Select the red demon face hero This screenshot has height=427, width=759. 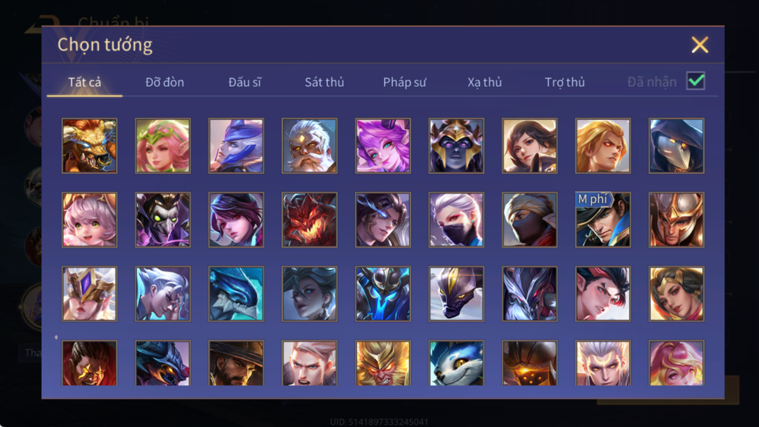[309, 220]
